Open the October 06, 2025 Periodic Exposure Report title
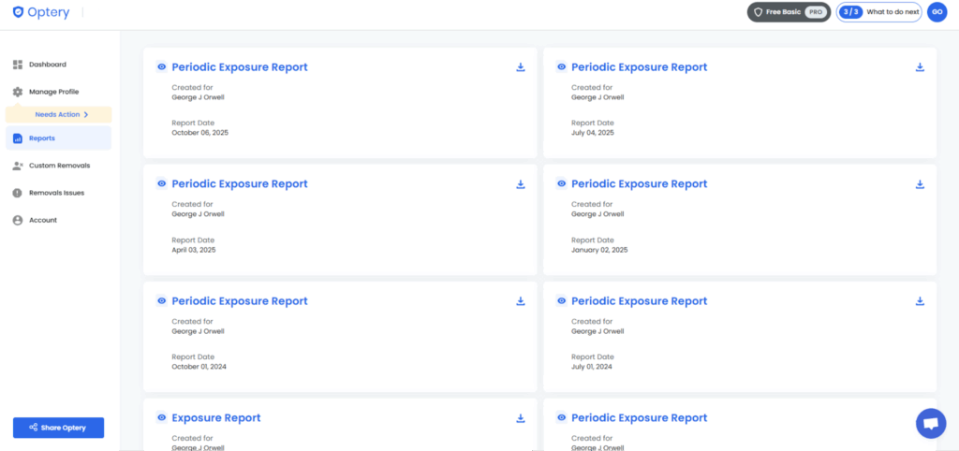This screenshot has height=451, width=959. [x=240, y=67]
